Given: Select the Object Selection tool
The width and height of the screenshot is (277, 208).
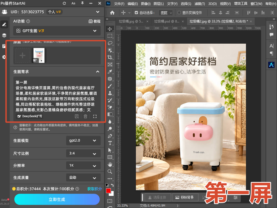Looking at the screenshot, I should 110,50.
